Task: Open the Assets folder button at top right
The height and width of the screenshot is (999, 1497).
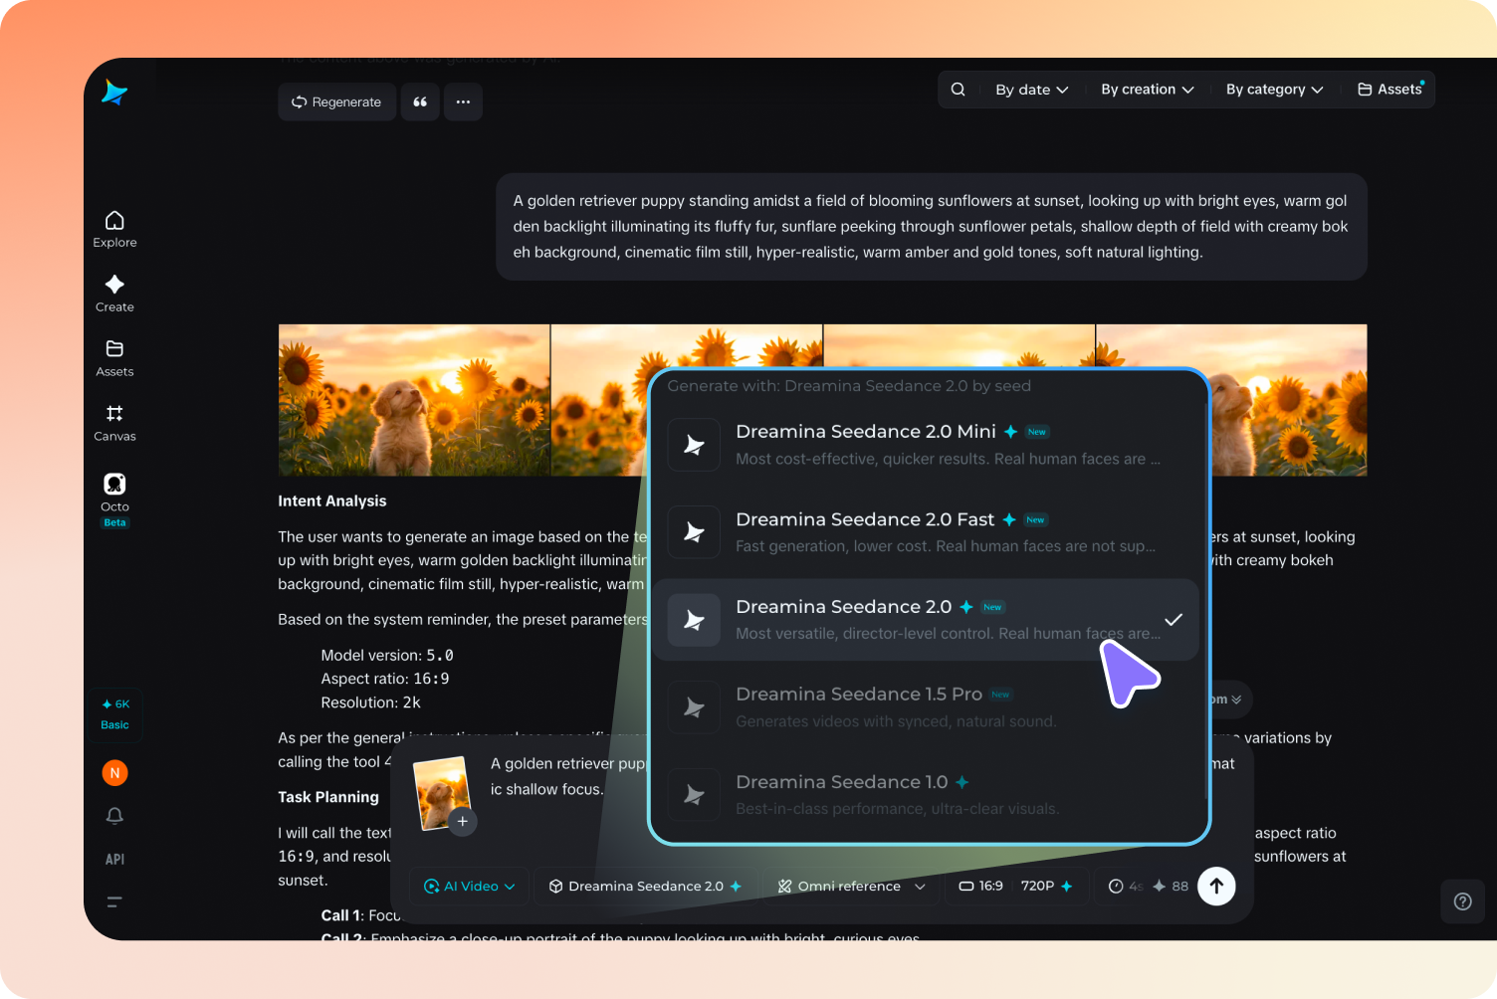Action: (x=1390, y=90)
